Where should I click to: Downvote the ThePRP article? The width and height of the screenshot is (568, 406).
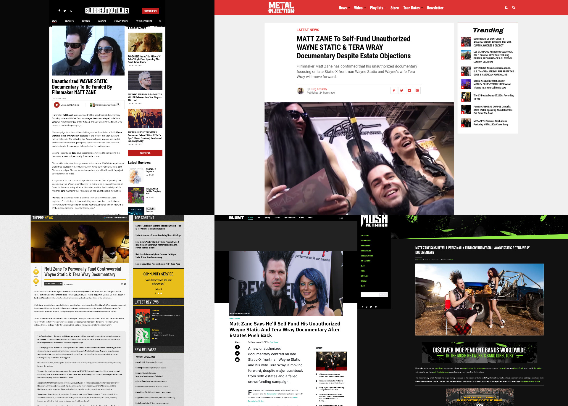pyautogui.click(x=36, y=281)
